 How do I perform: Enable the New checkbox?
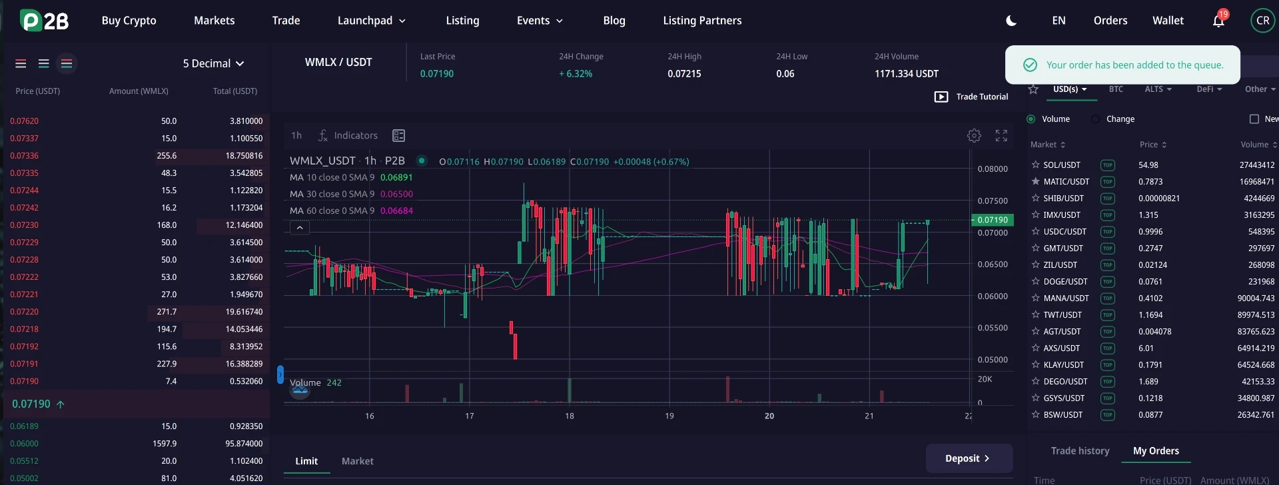click(1254, 119)
